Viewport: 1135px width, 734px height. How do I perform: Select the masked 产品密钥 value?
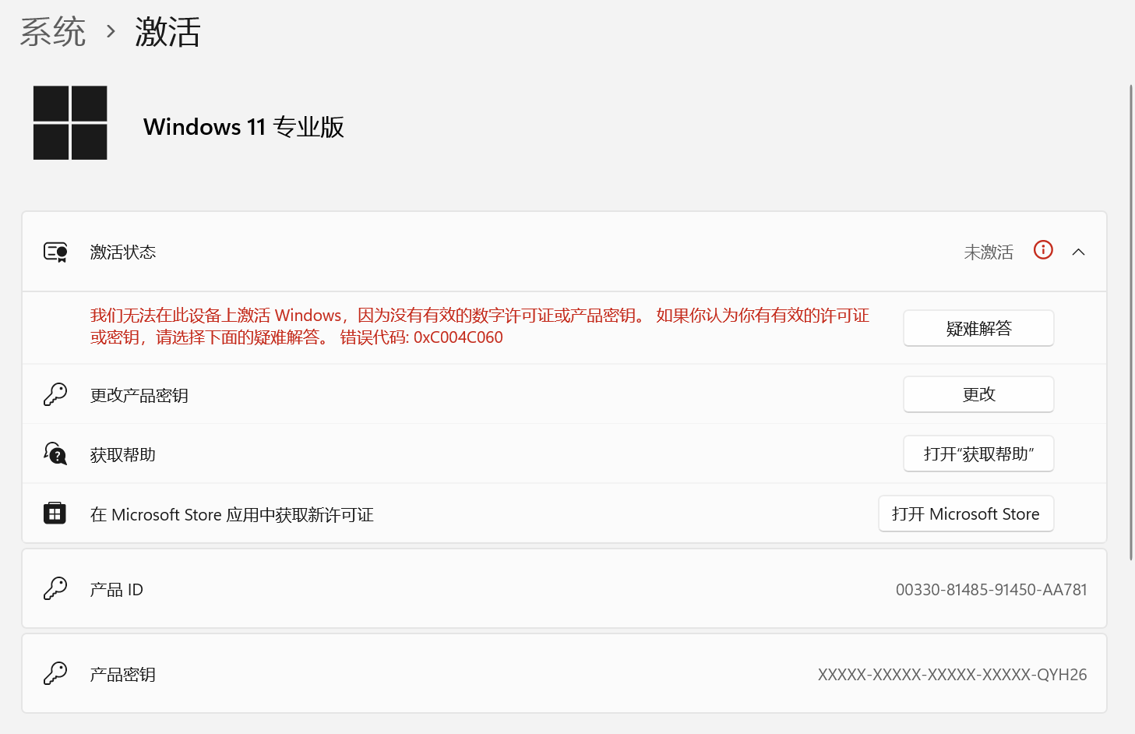tap(952, 673)
